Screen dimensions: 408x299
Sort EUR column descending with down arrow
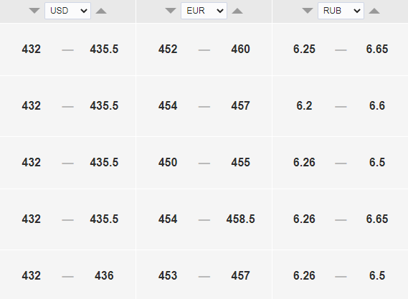[x=171, y=11]
